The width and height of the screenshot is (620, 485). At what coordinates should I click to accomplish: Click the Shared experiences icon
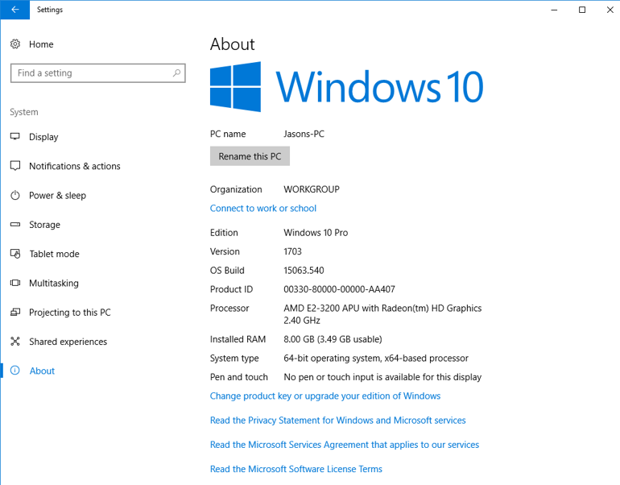15,342
